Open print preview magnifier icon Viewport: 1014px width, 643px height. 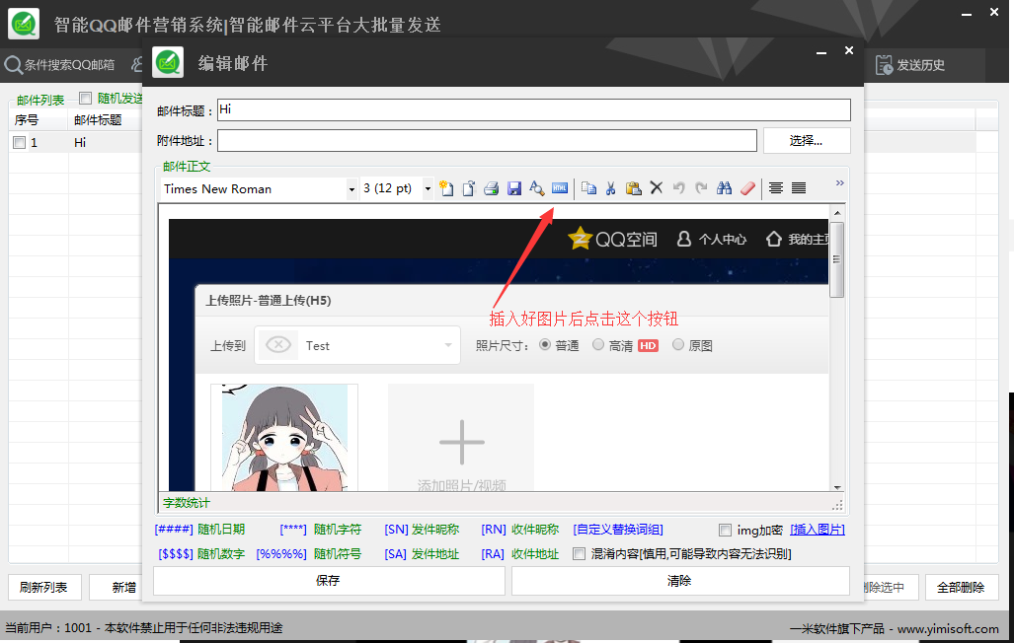537,188
